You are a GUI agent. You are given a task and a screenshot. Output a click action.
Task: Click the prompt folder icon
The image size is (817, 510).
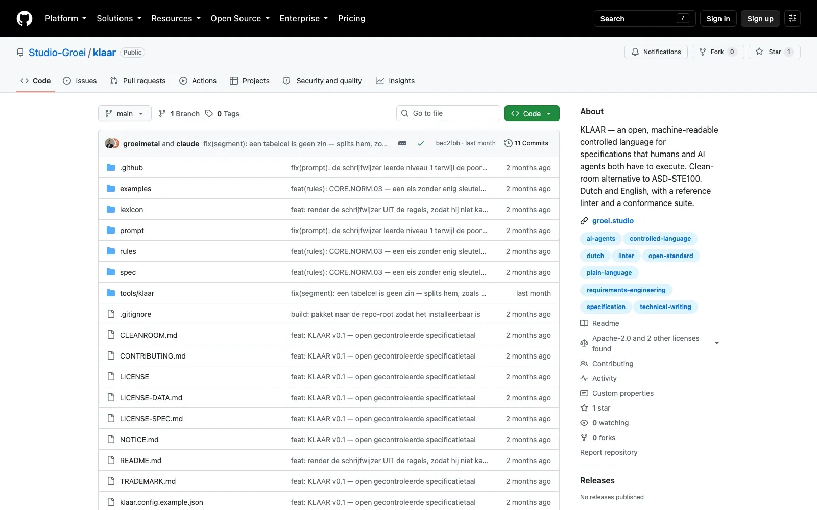pos(111,231)
